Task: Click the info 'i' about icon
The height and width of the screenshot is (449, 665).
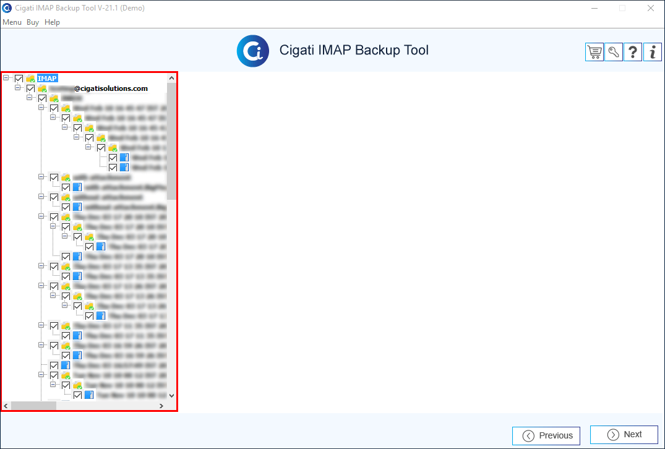Action: (x=652, y=52)
